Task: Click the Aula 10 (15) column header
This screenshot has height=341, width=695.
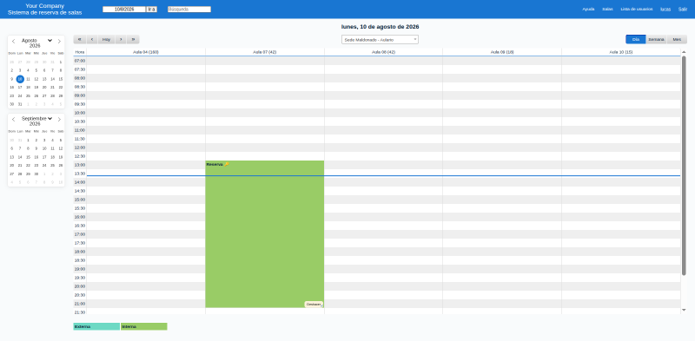Action: click(621, 52)
